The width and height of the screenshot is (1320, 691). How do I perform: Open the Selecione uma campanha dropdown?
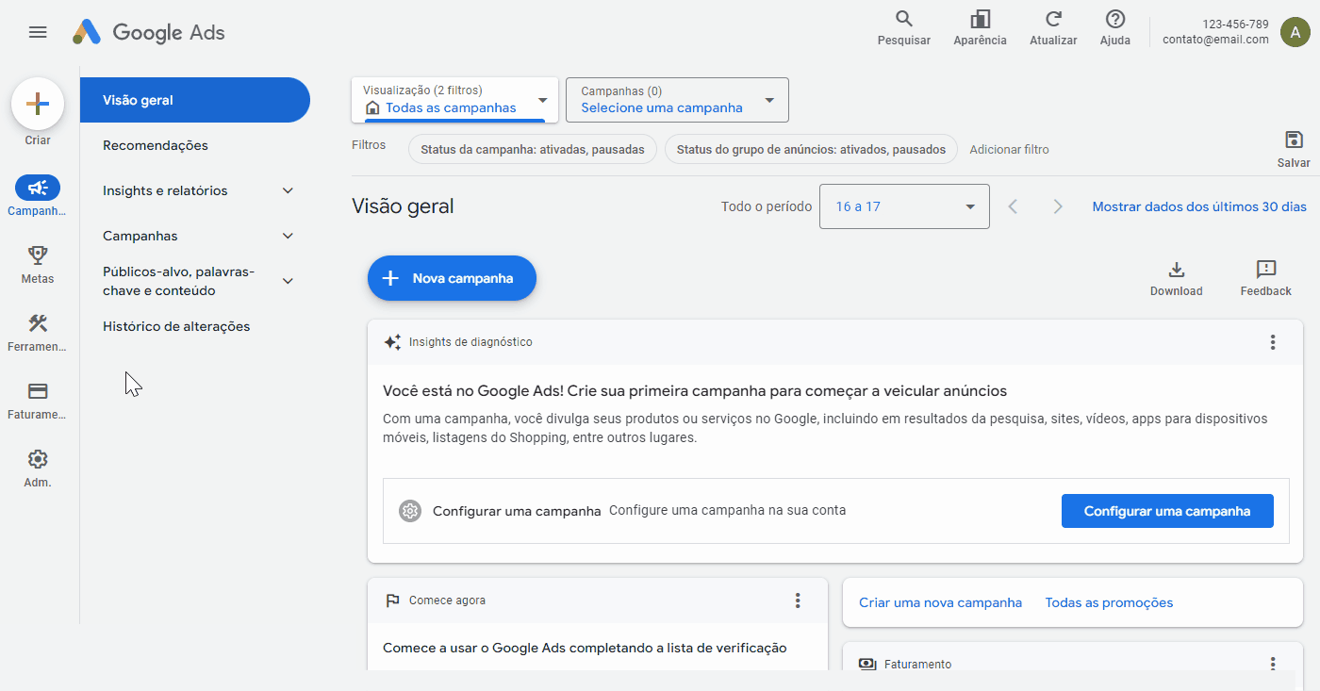(677, 100)
